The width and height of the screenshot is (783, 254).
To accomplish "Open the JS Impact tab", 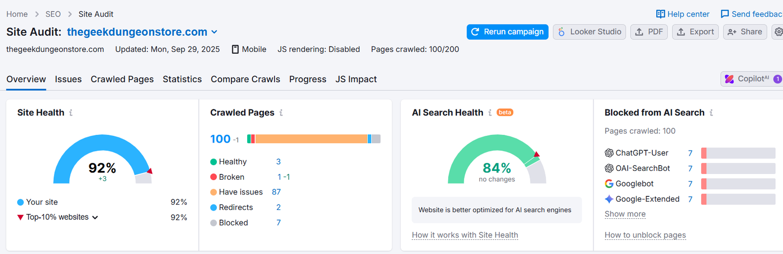I will pyautogui.click(x=356, y=79).
